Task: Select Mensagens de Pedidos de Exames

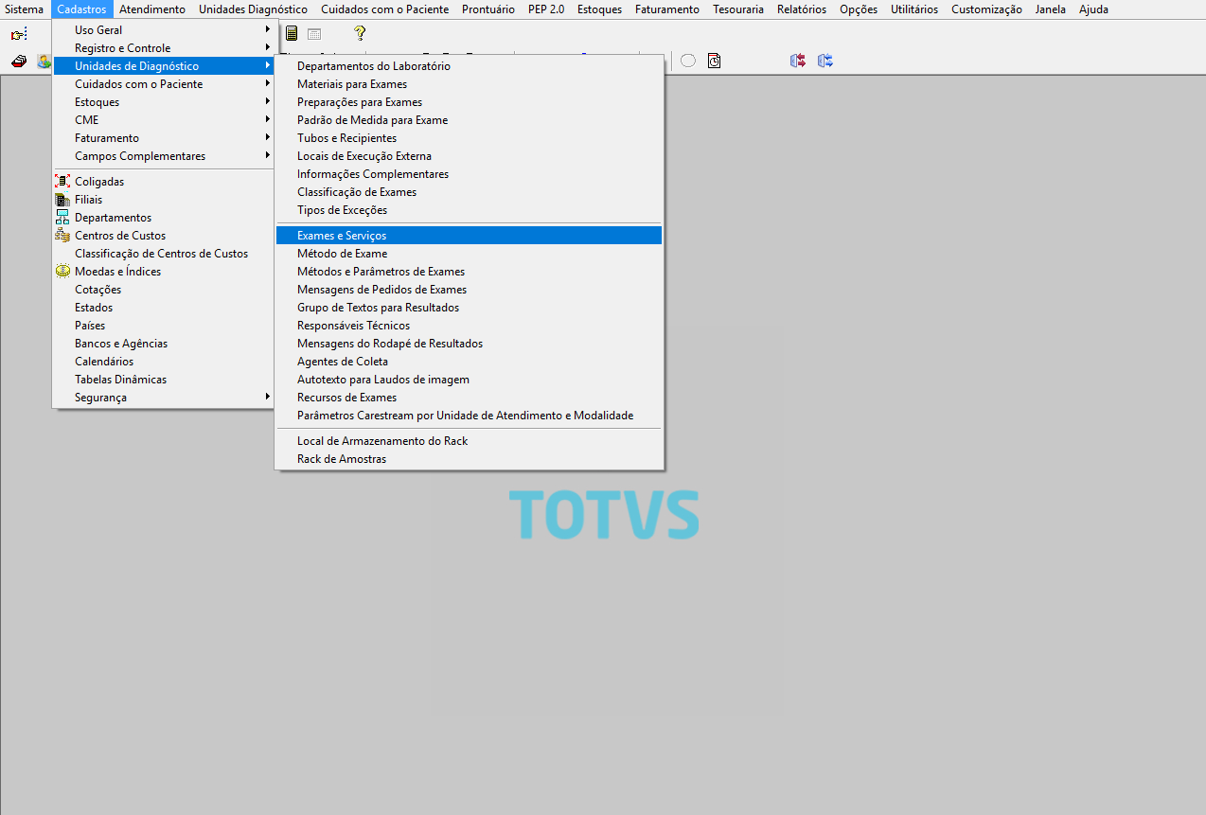Action: 469,290
